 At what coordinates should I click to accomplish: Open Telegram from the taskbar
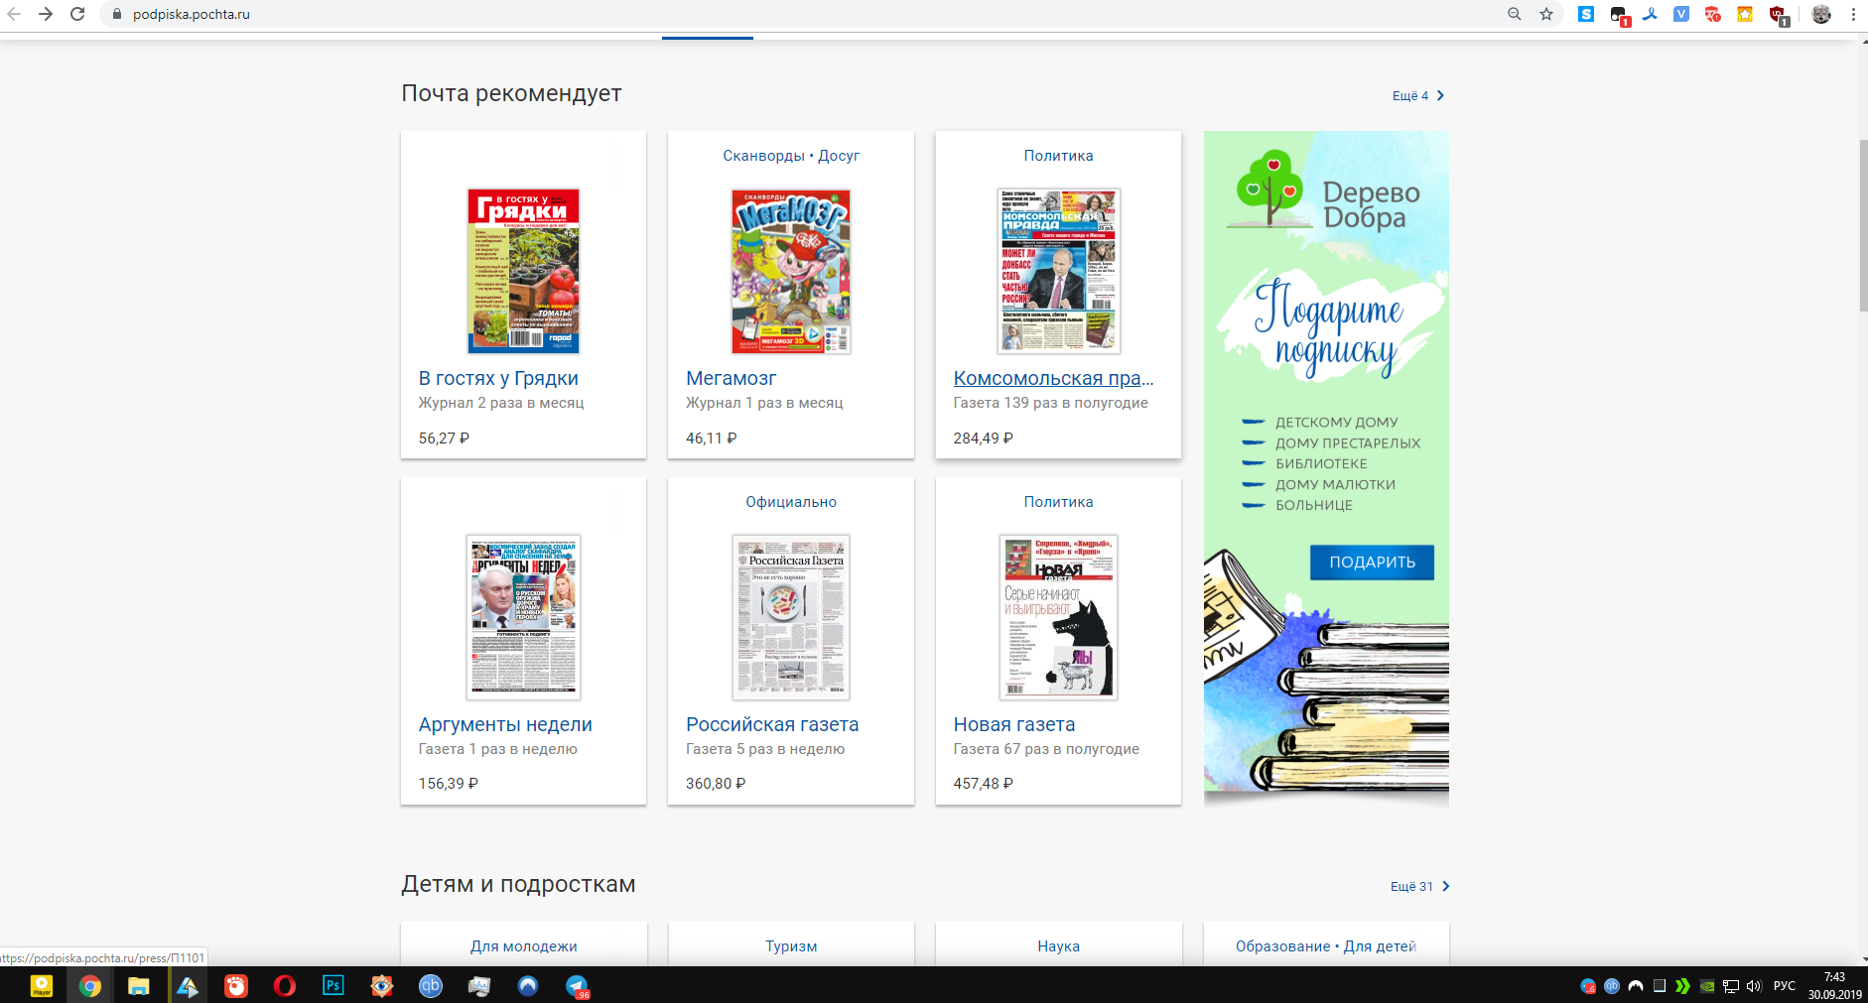pos(577,985)
